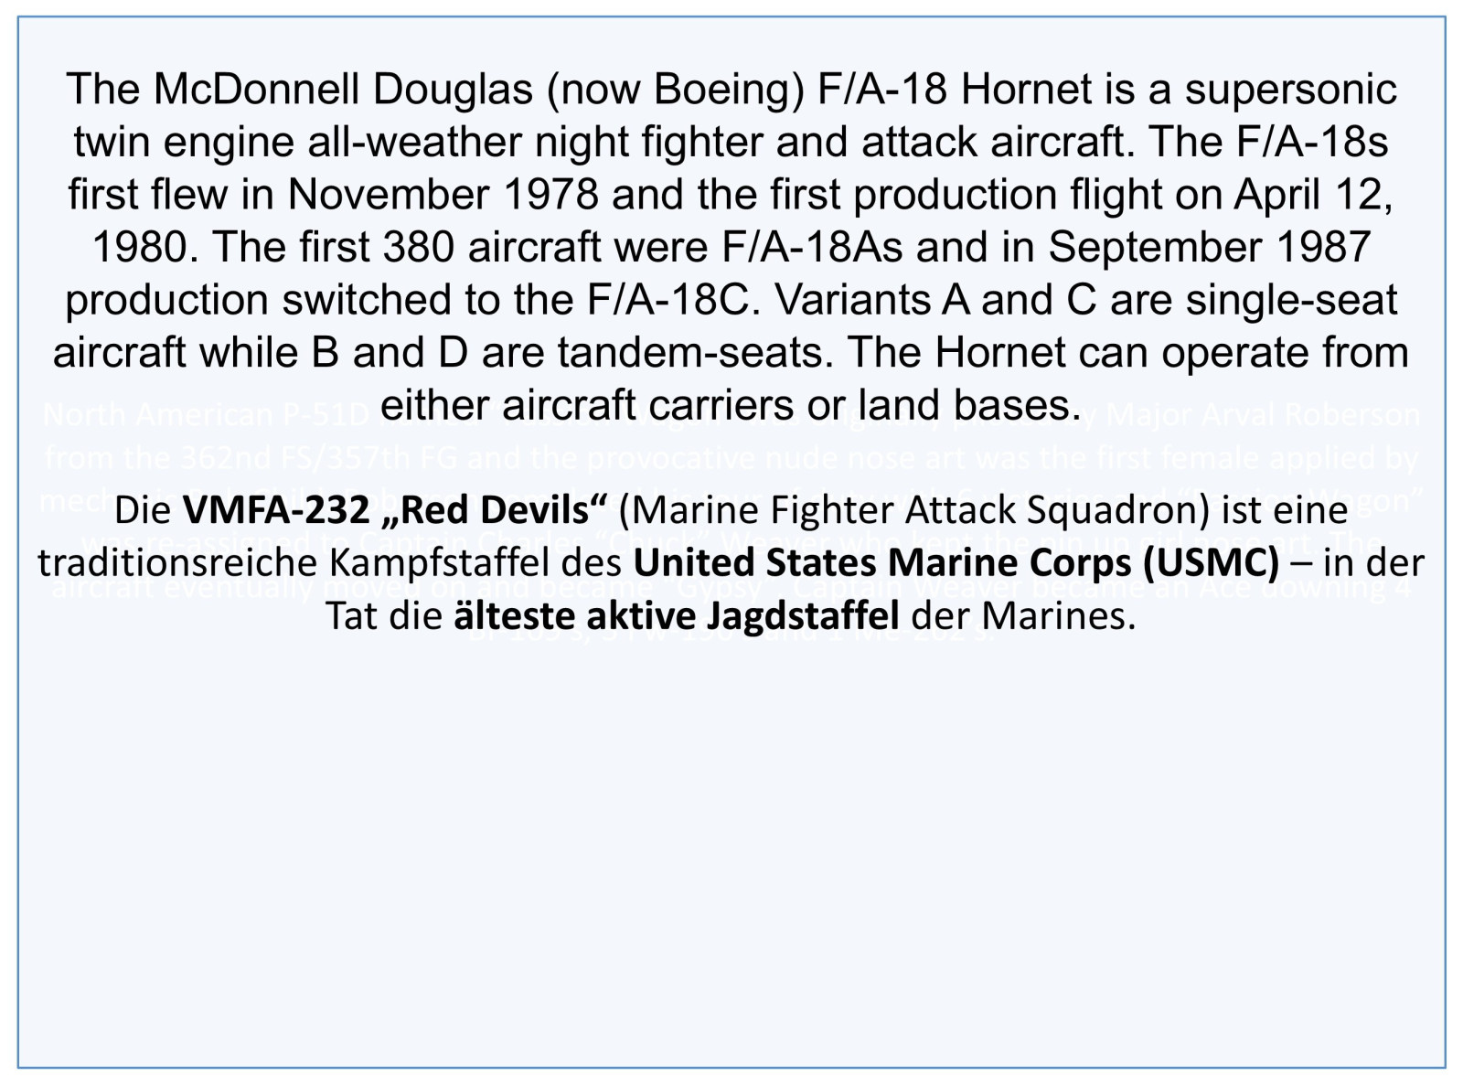
Task: Click the bold "United States Marine Corps (USMC)"
Action: [x=956, y=563]
